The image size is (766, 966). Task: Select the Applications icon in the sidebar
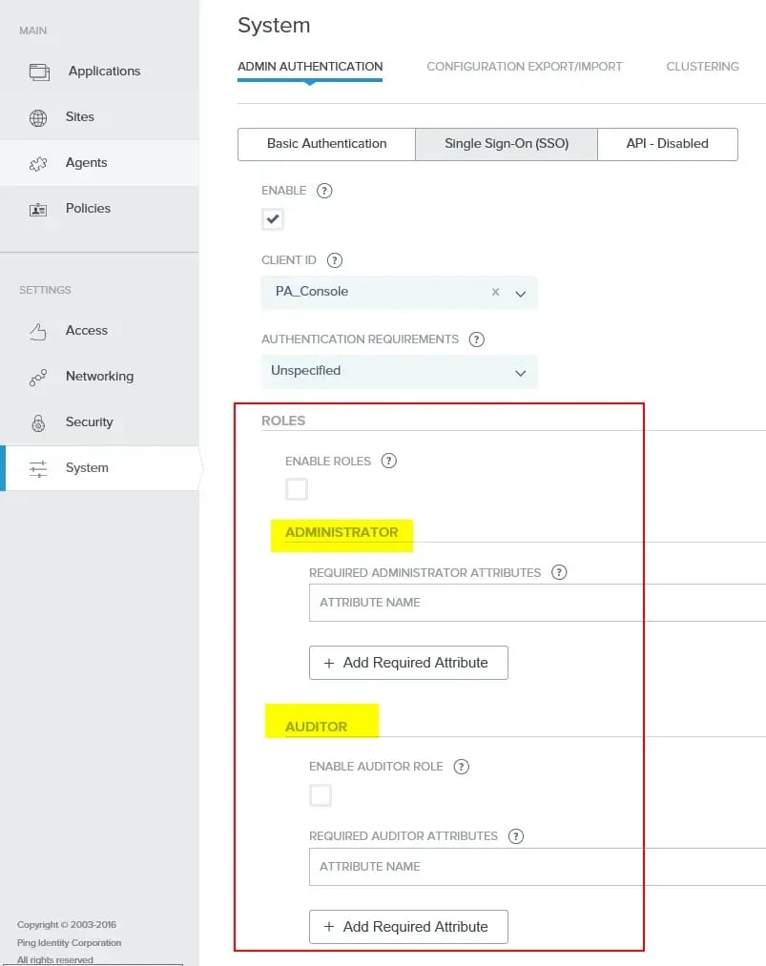tap(37, 71)
